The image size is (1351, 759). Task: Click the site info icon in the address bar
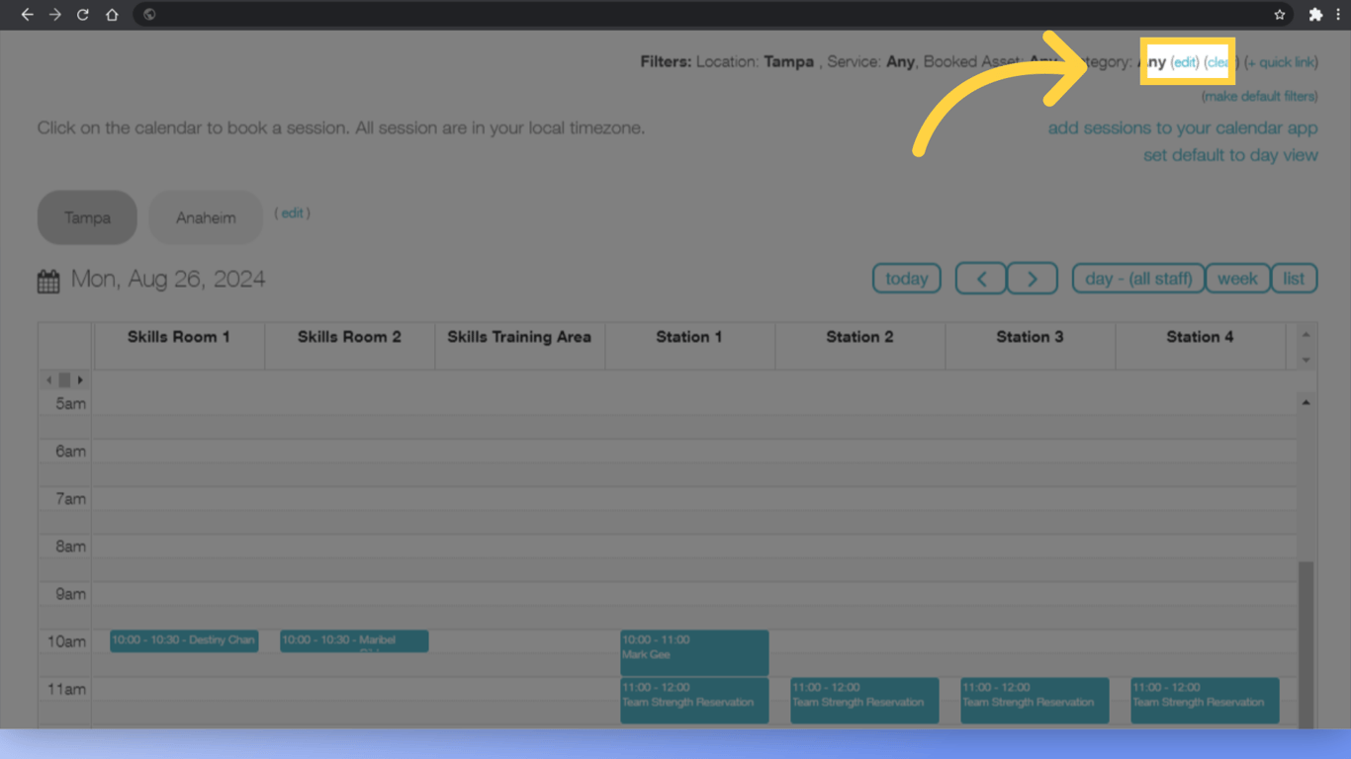click(x=149, y=14)
